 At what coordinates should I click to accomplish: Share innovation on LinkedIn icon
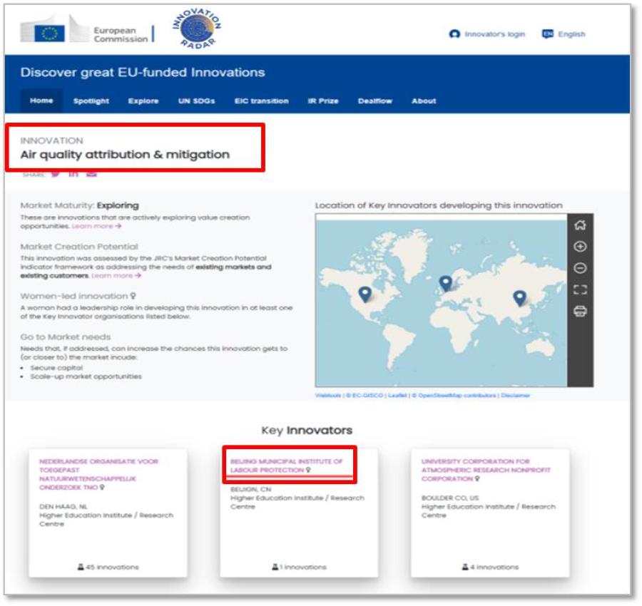(x=73, y=173)
